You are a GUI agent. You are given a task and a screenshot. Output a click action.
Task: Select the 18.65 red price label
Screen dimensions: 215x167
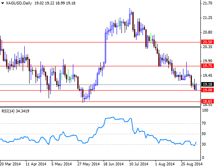[207, 101]
